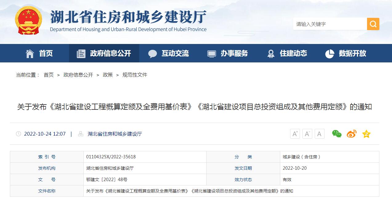Image resolution: width=392 pixels, height=206 pixels.
Task: Click 政府信息公开 in the breadcrumb
Action: [78, 75]
